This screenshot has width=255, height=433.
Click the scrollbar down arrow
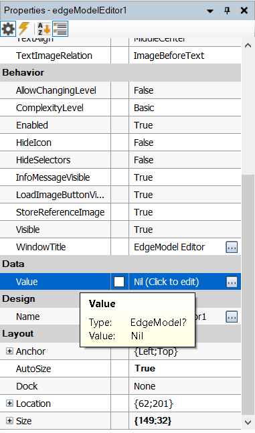(x=248, y=422)
